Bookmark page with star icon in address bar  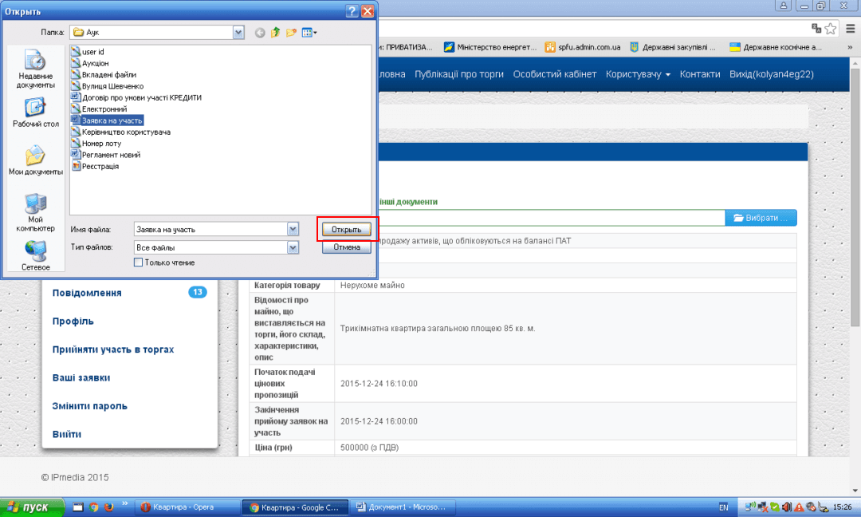[831, 29]
